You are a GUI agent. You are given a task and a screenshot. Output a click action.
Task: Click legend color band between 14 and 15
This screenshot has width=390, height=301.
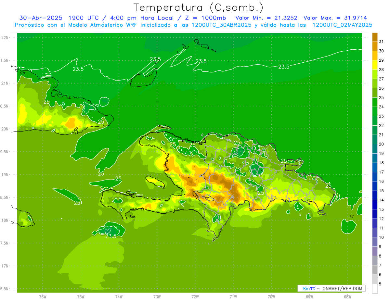pyautogui.click(x=375, y=195)
